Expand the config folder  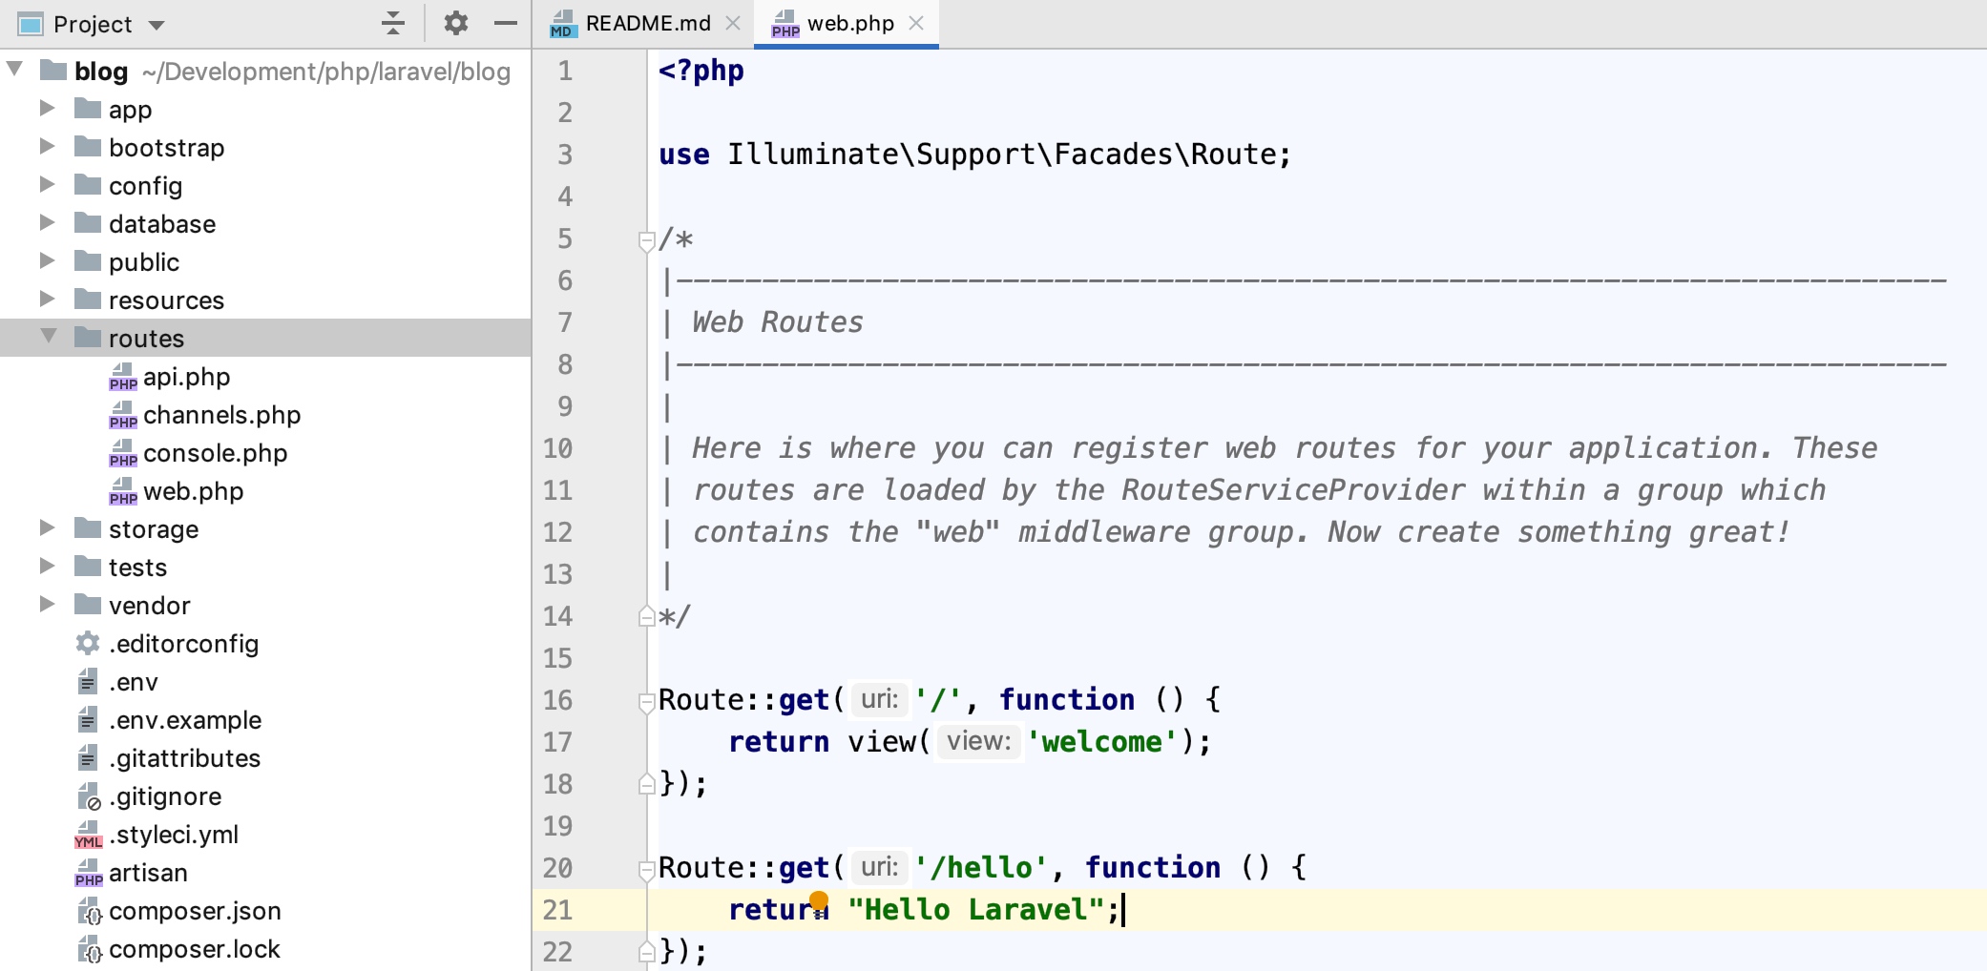pyautogui.click(x=47, y=184)
